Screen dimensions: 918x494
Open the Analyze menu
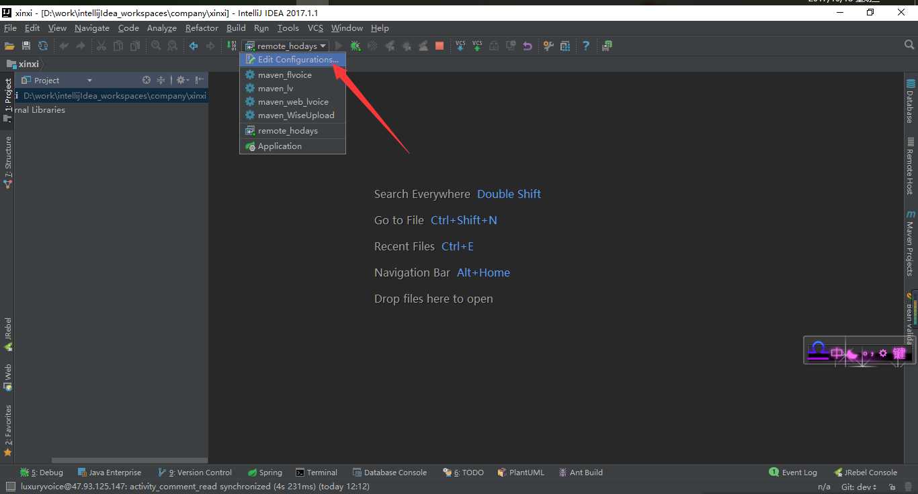point(162,28)
